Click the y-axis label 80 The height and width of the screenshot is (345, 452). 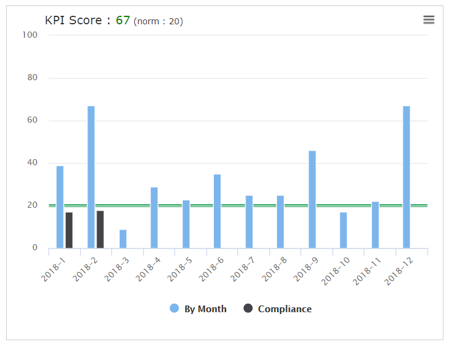click(x=32, y=78)
